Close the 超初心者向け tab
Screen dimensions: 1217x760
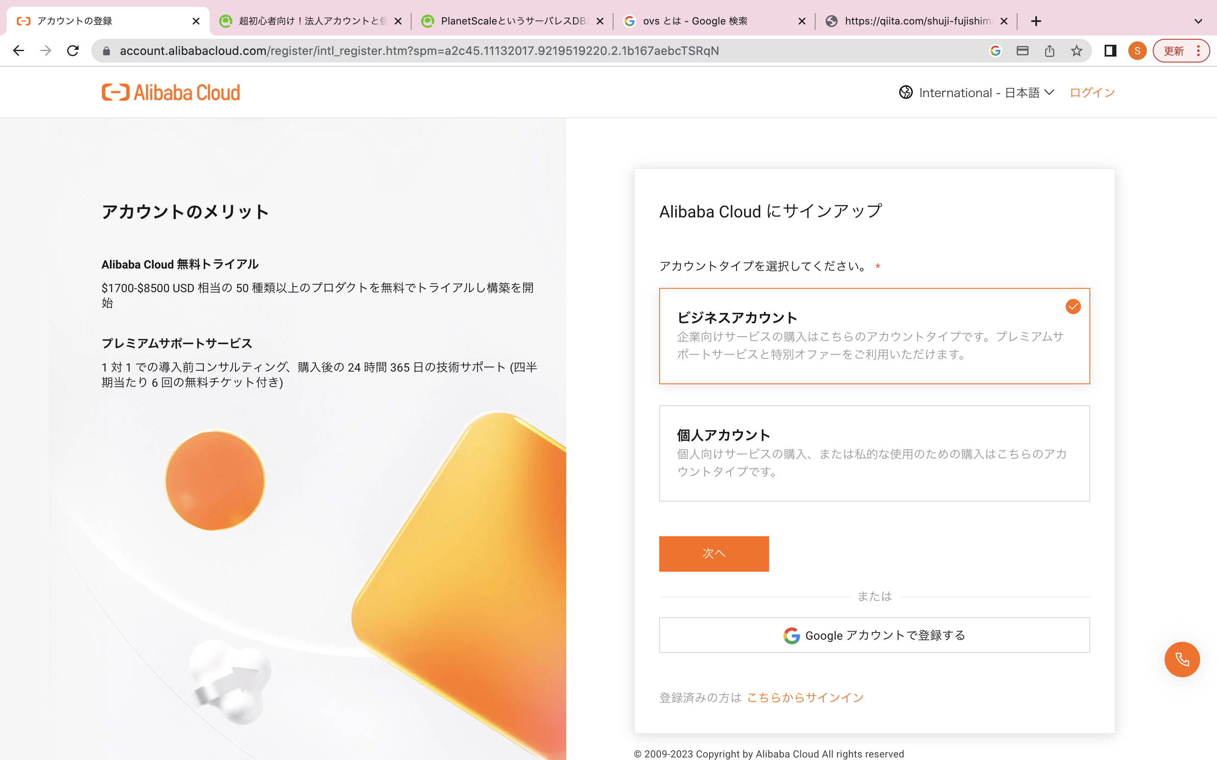pyautogui.click(x=398, y=21)
